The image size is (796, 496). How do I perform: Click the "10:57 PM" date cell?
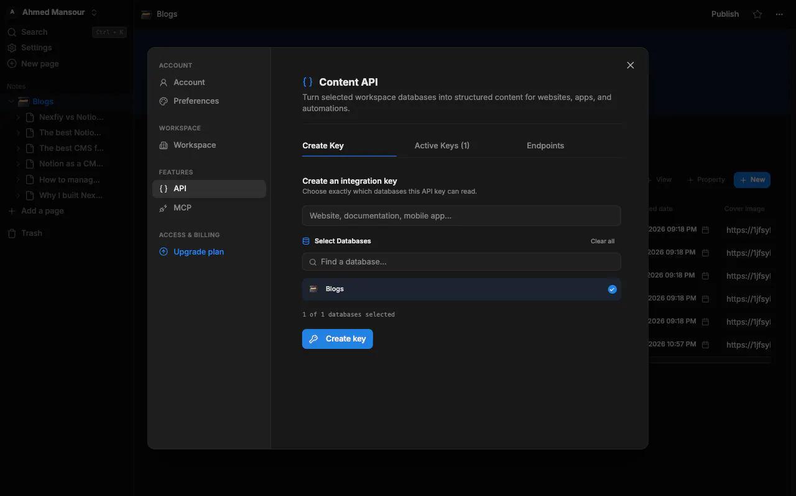coord(673,345)
